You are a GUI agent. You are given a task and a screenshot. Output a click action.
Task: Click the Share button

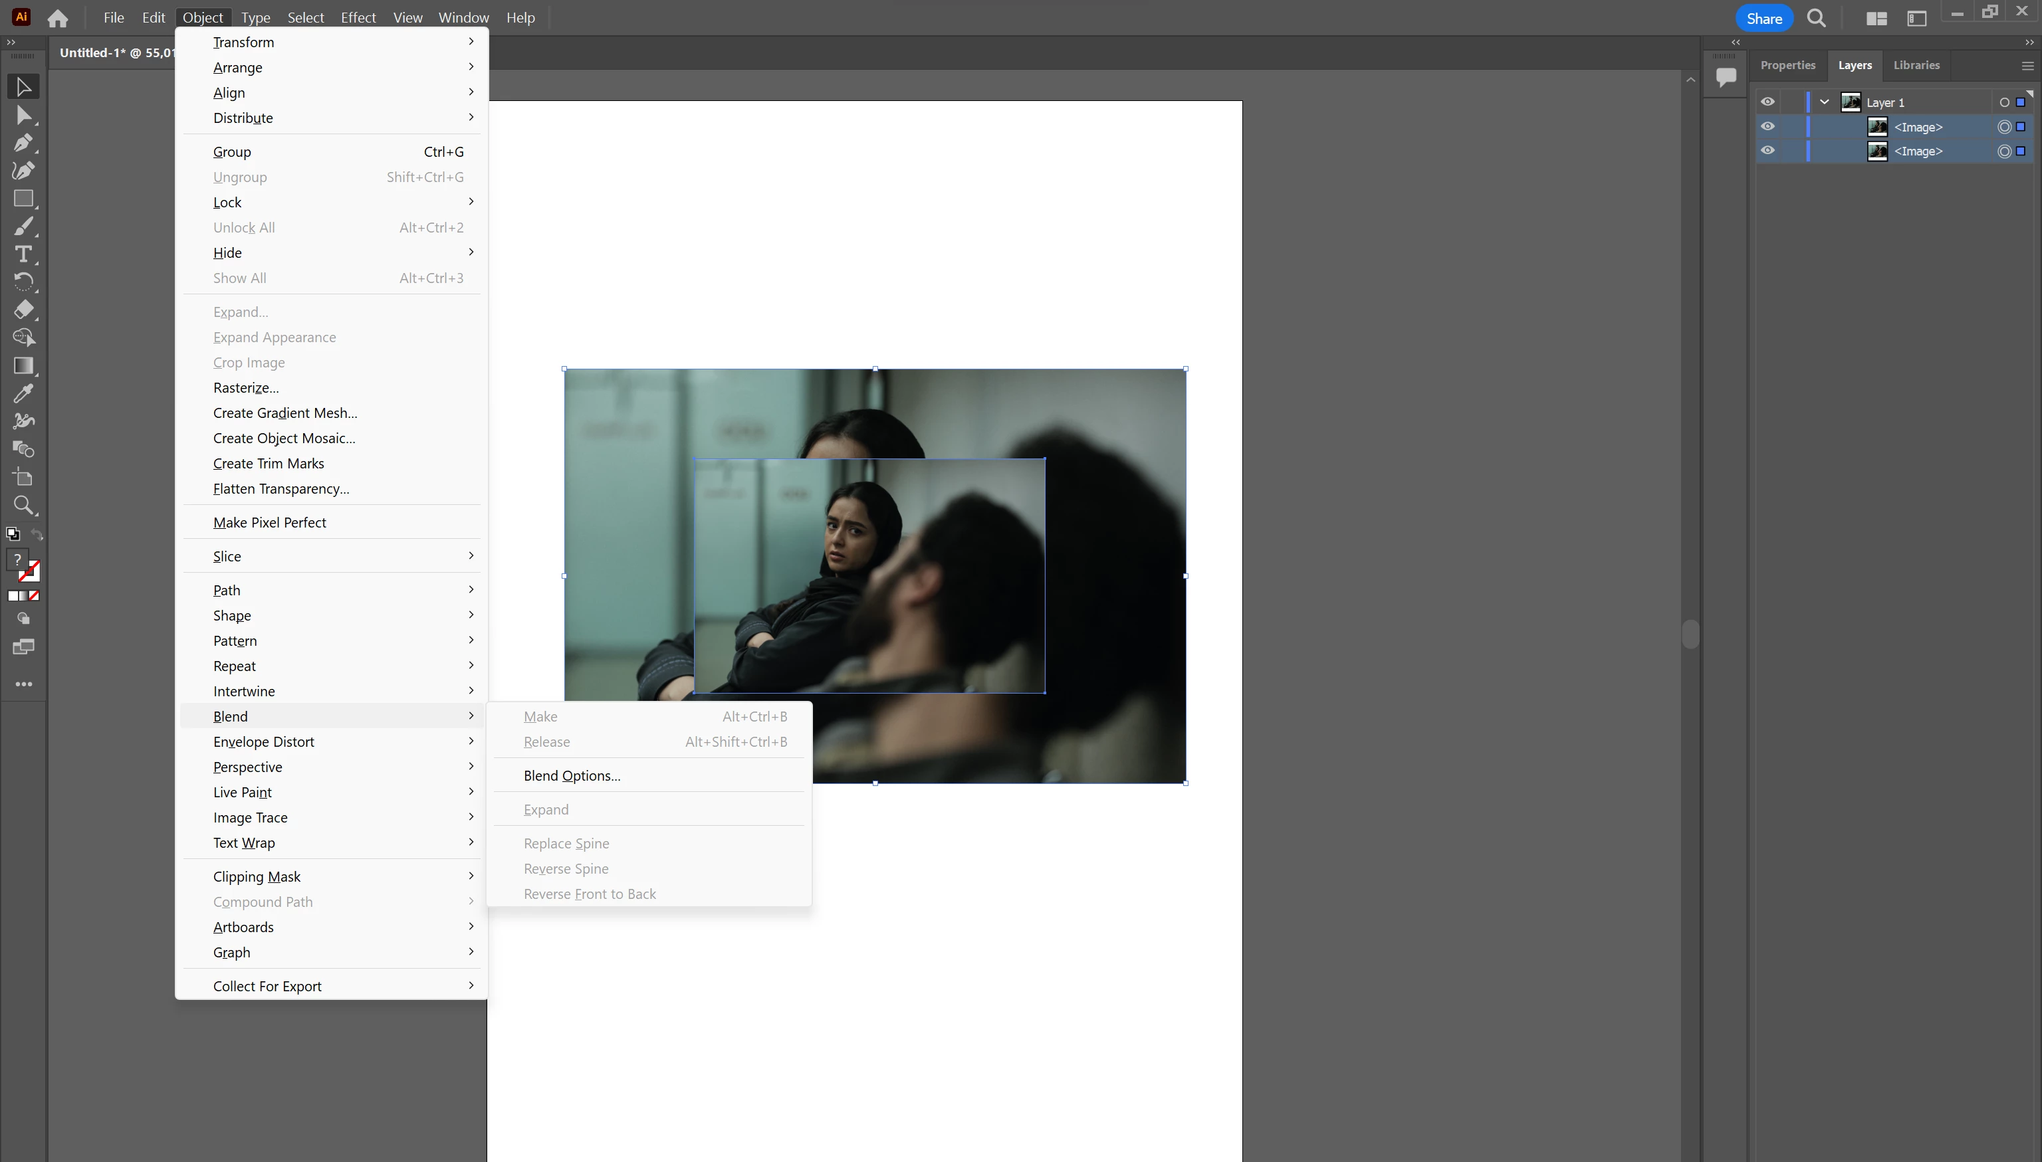1763,19
